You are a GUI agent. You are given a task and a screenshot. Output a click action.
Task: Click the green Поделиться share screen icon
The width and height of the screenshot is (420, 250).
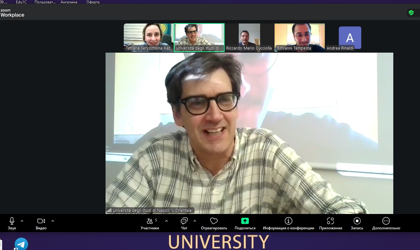pos(245,221)
